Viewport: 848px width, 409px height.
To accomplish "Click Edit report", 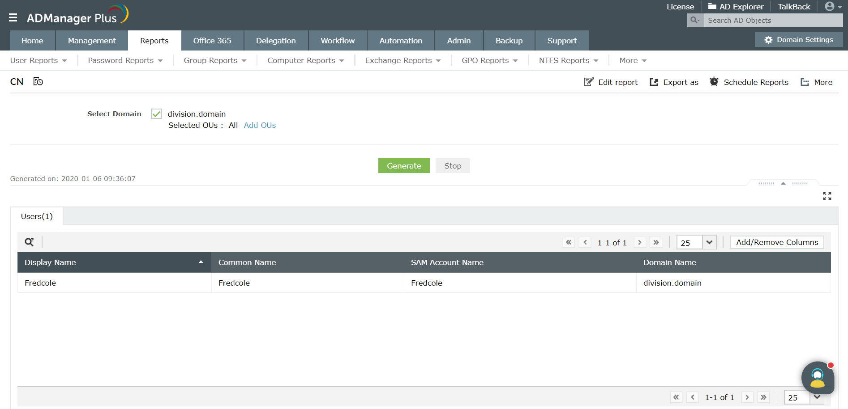I will (611, 82).
